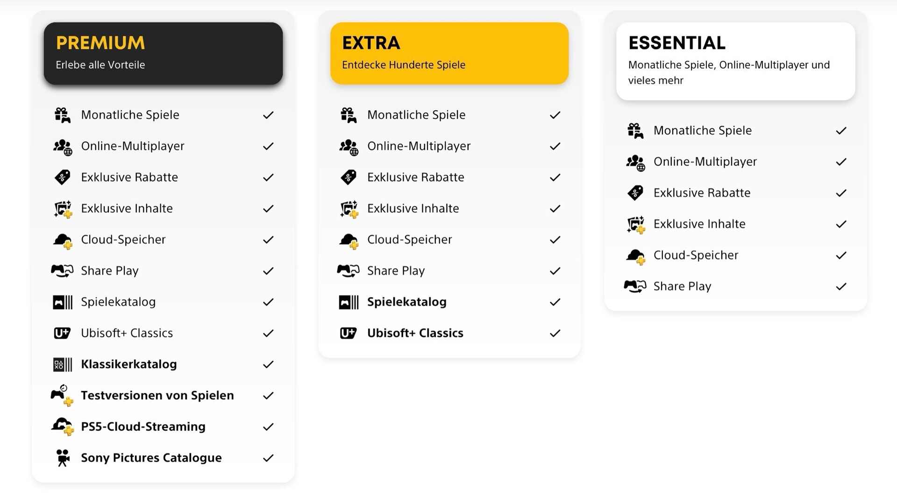Click the Monatliche Spiele gift icon in Premium

click(x=63, y=115)
